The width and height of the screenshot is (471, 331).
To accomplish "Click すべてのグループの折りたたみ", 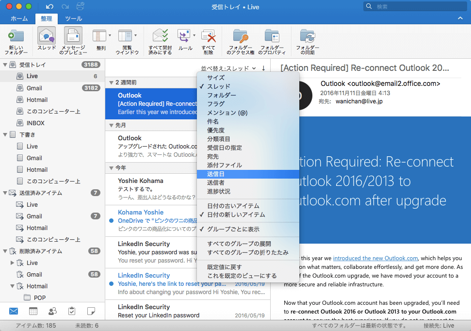I will tap(248, 252).
